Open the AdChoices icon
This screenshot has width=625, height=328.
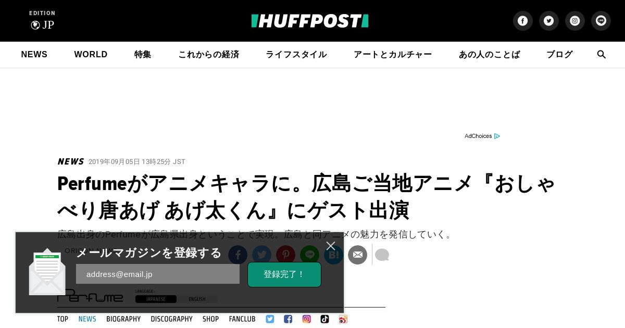(x=497, y=136)
